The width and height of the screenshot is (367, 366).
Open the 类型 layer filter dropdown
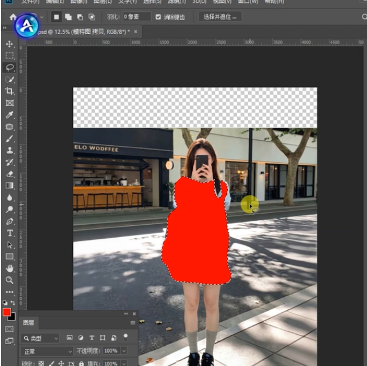tap(40, 338)
